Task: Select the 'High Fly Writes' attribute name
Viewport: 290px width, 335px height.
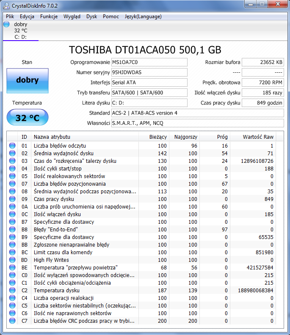Action: click(51, 260)
